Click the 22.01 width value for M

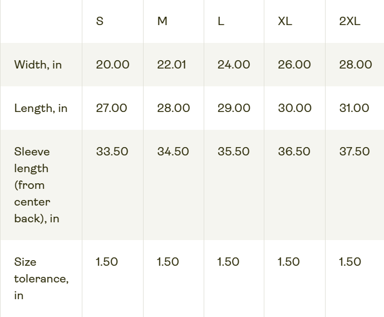coord(171,65)
